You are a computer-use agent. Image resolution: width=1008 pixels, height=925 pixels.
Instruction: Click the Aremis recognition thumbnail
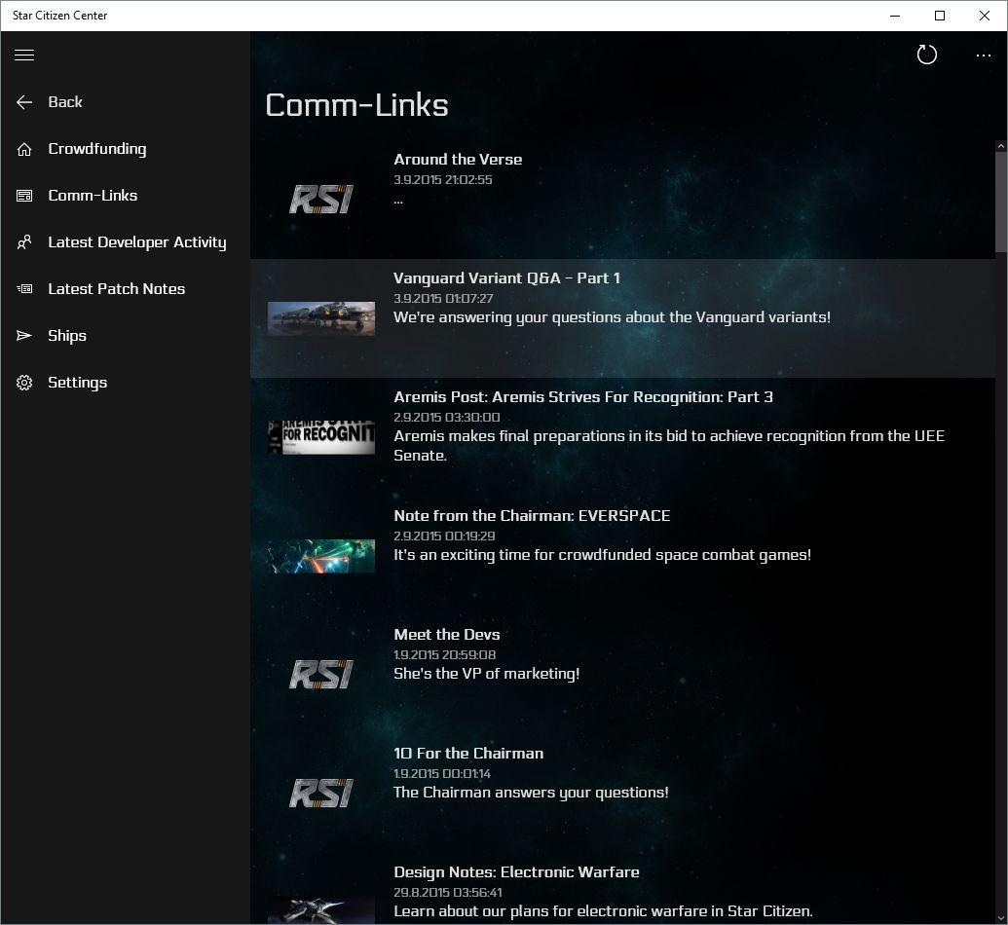pyautogui.click(x=321, y=437)
